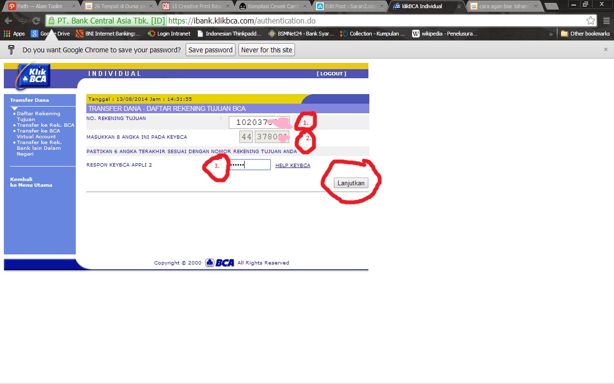Screen dimensions: 614x384
Task: Open Transfer ke Rek. Bank lain Dalam Negeri
Action: pyautogui.click(x=39, y=148)
